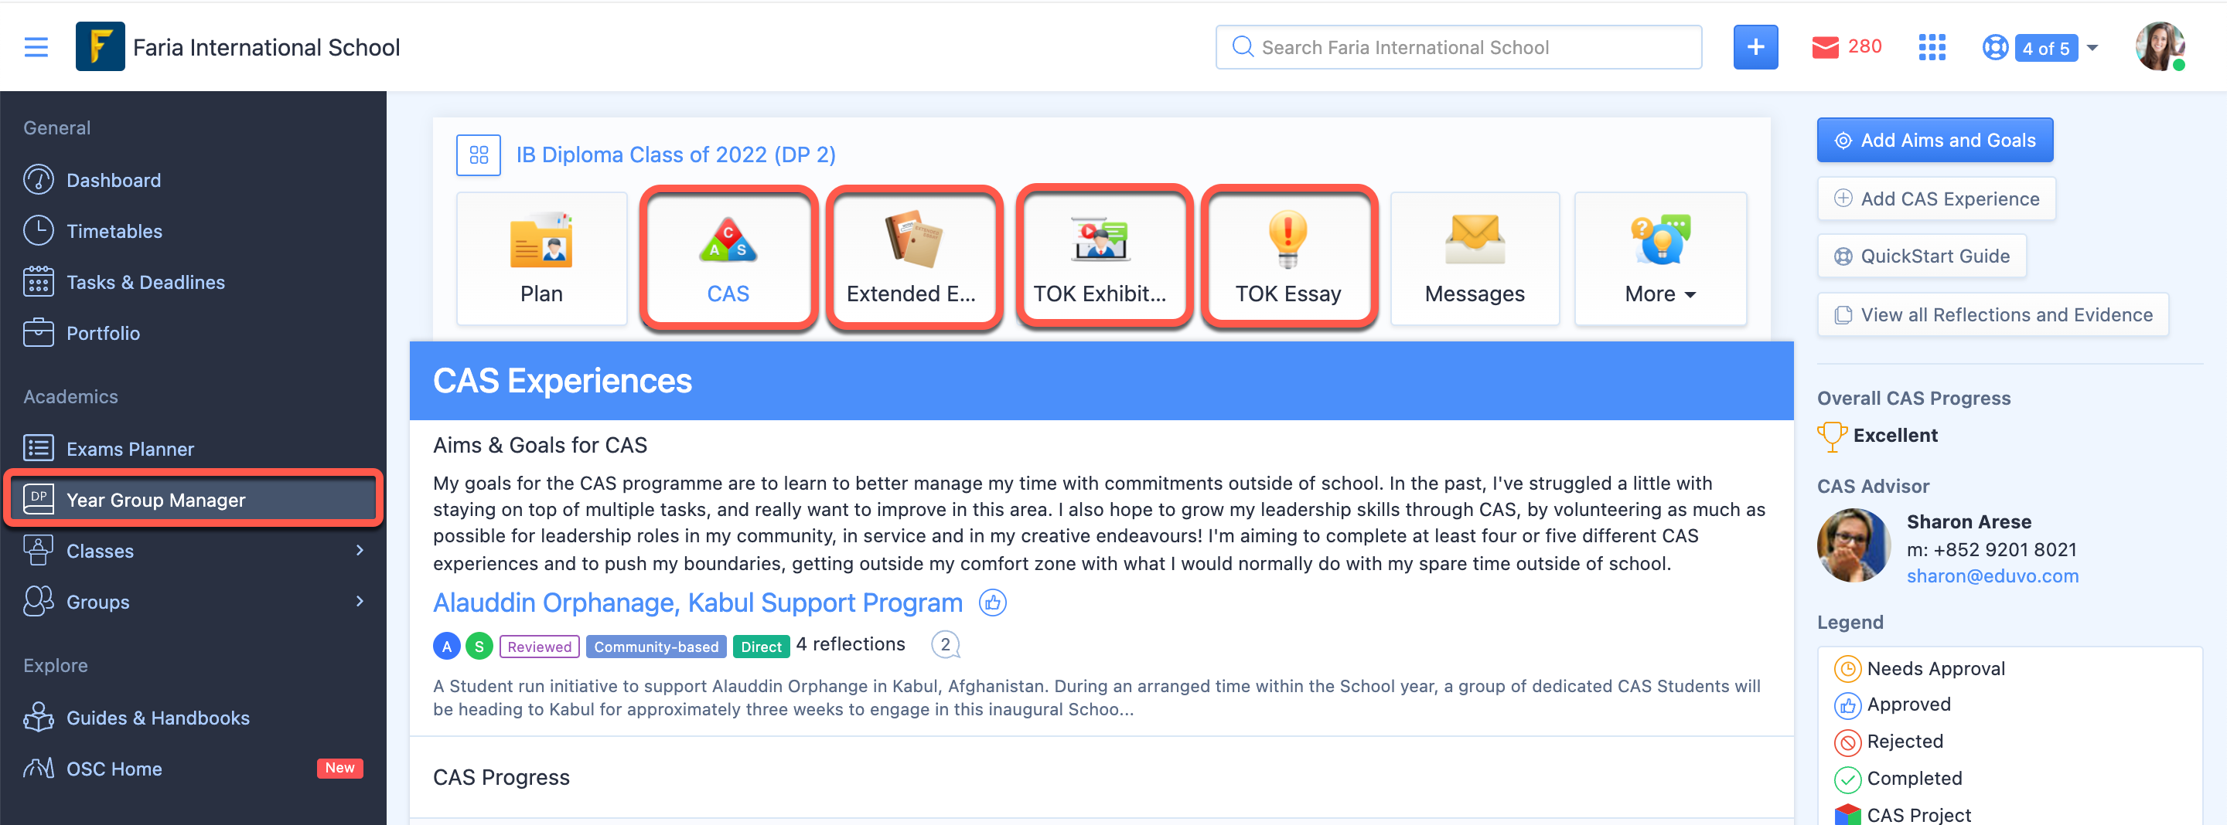Switch to the Plan tab
The height and width of the screenshot is (825, 2227).
(541, 258)
